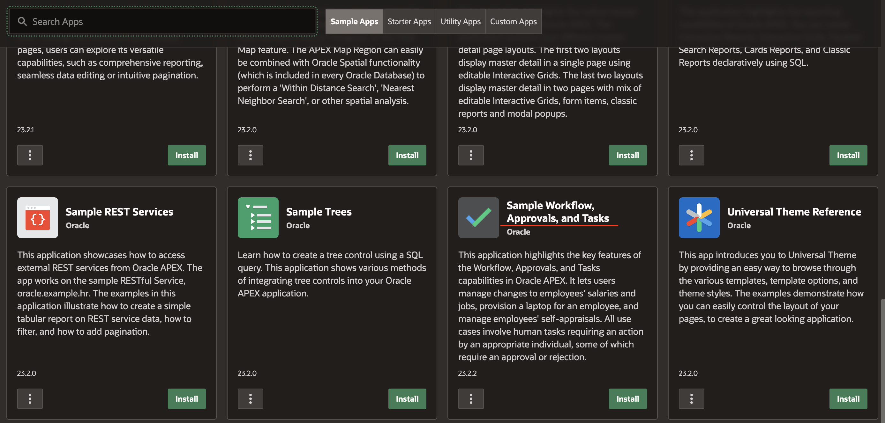Viewport: 885px width, 423px height.
Task: Select the Utility Apps tab
Action: 460,21
